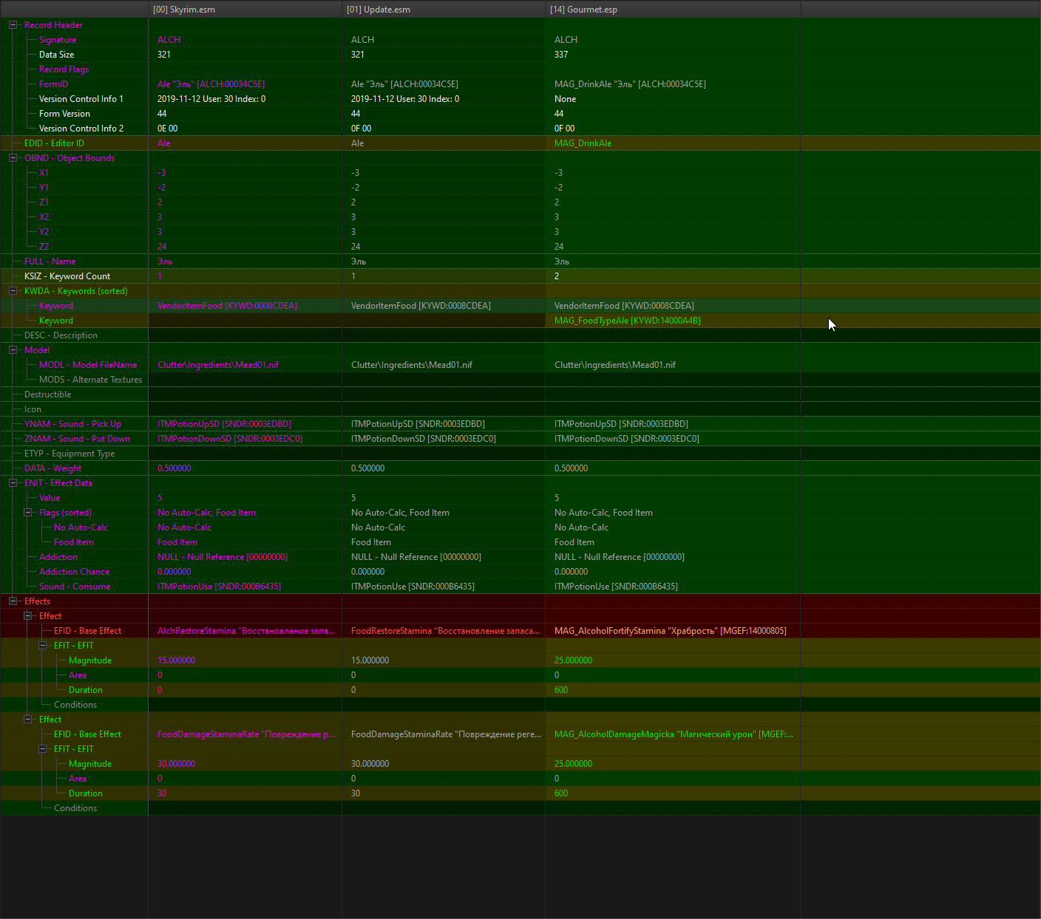Click FoodDamageStaminaRate cell in Update.esm

point(446,734)
